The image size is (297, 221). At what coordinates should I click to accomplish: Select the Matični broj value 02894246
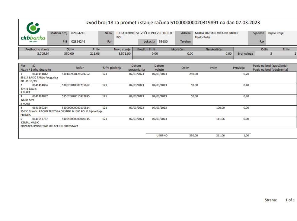[x=78, y=33]
